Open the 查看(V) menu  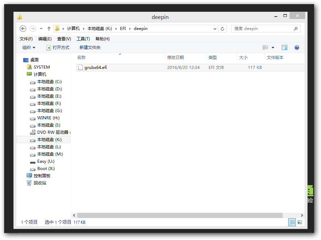pos(64,39)
